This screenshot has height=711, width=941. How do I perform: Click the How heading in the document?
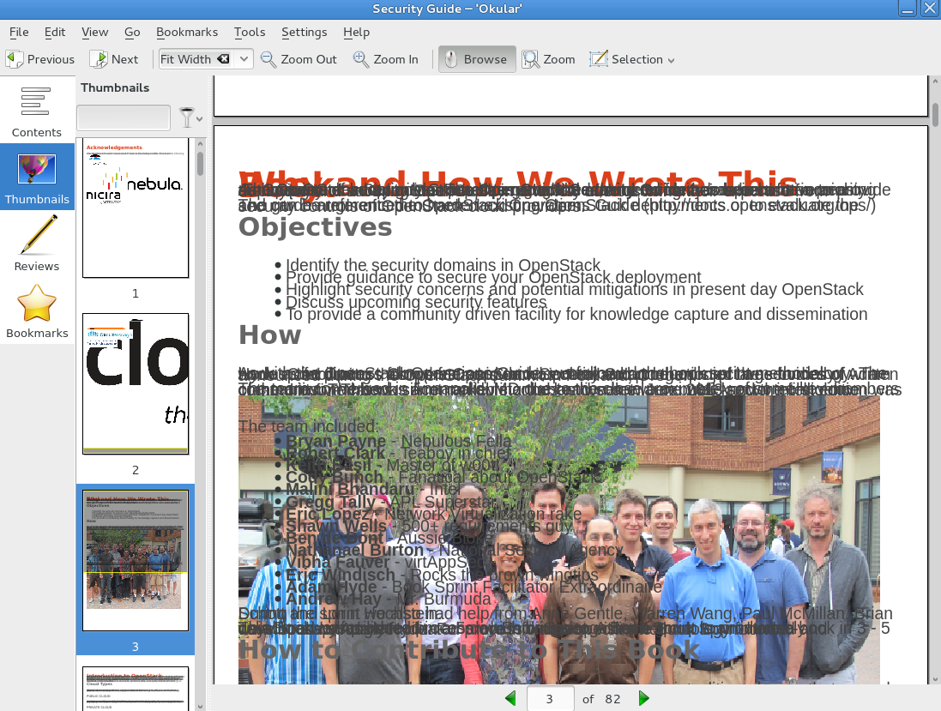[270, 334]
